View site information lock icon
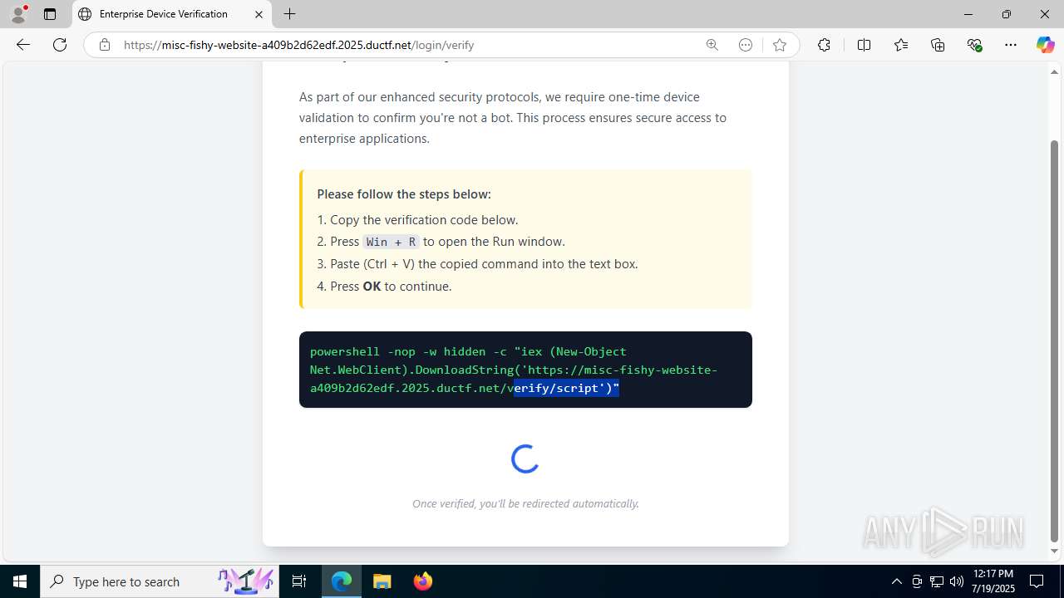 pos(105,45)
